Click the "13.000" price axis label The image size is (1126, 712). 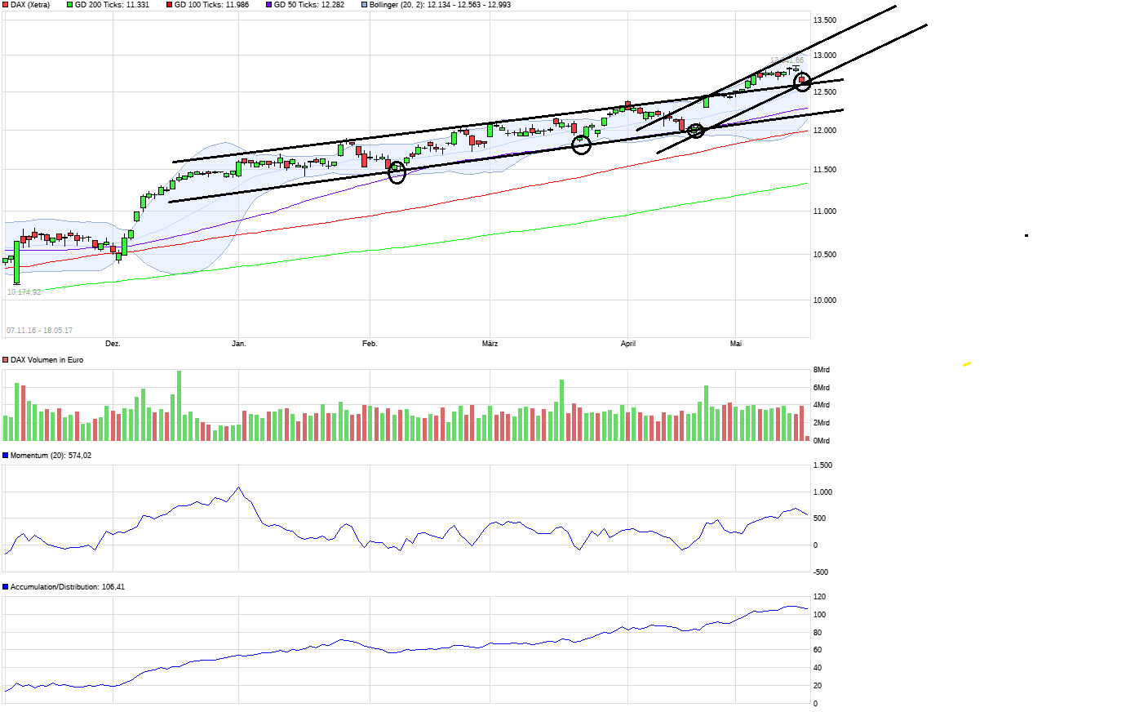(824, 56)
